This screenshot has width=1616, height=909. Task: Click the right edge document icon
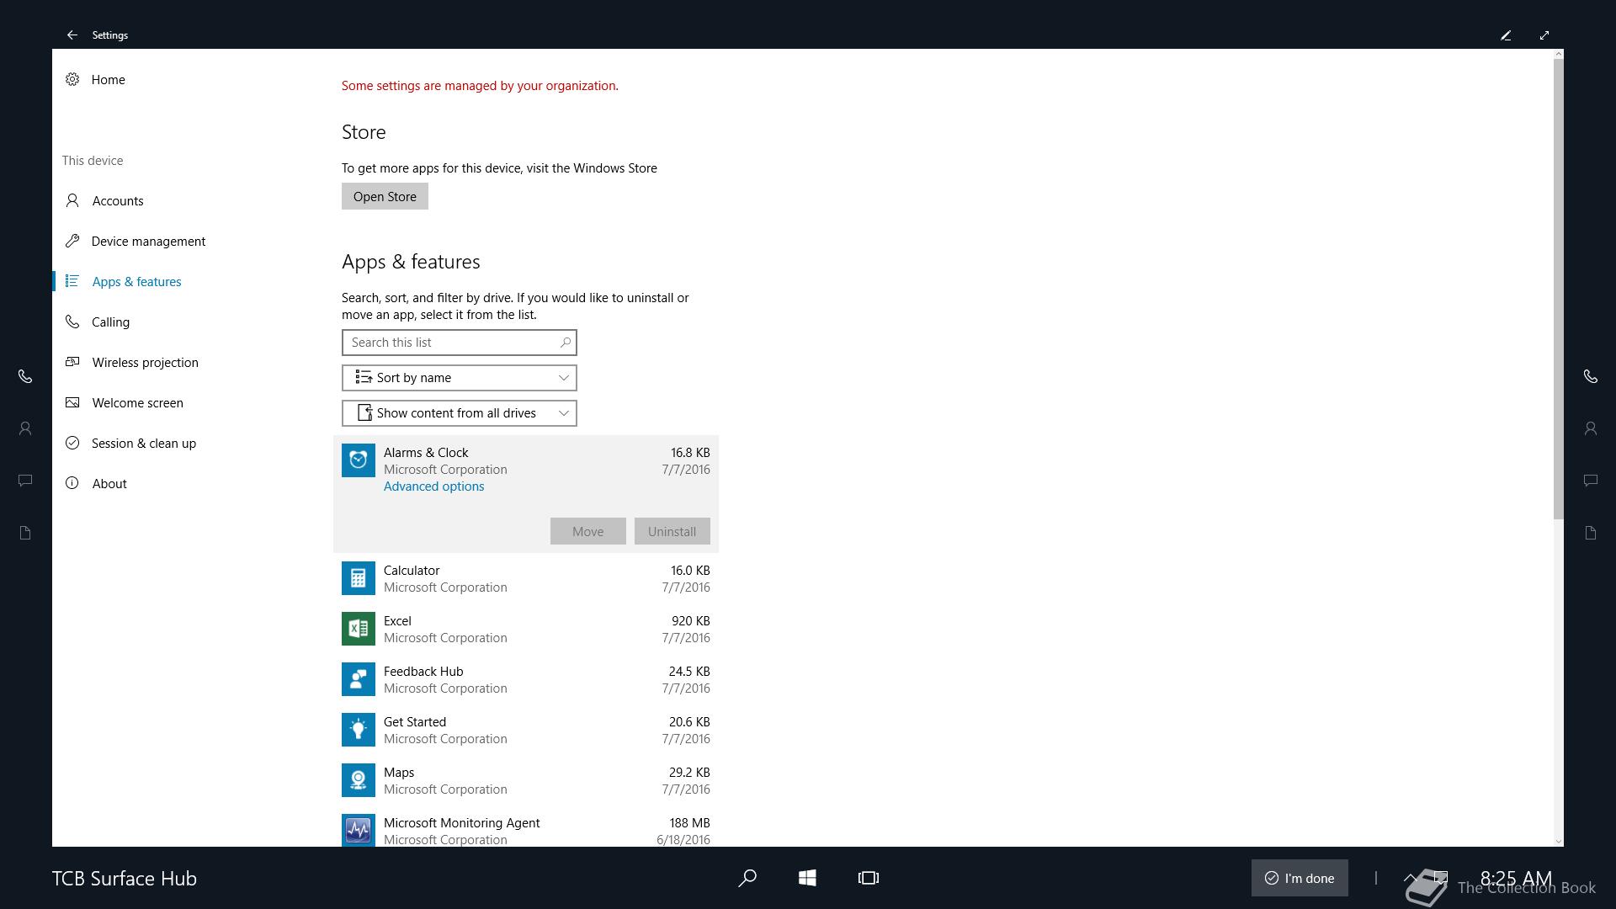tap(1590, 533)
